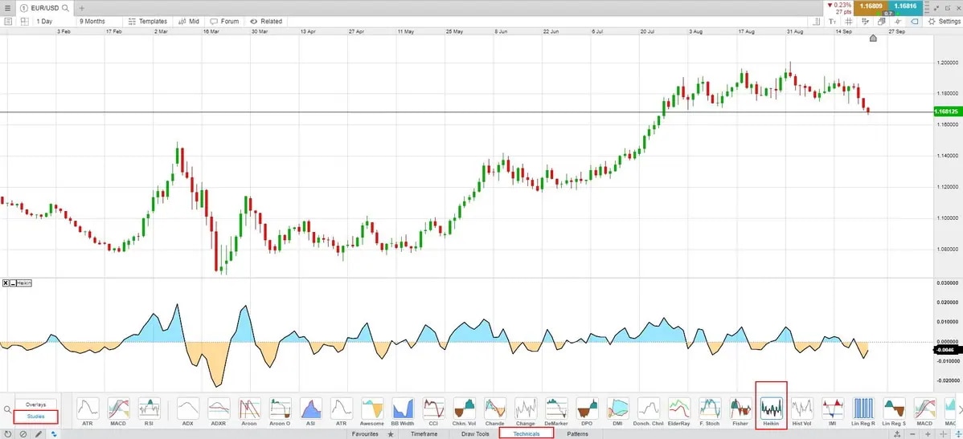The image size is (963, 439).
Task: Switch indicator list to Overlays
Action: pos(35,404)
